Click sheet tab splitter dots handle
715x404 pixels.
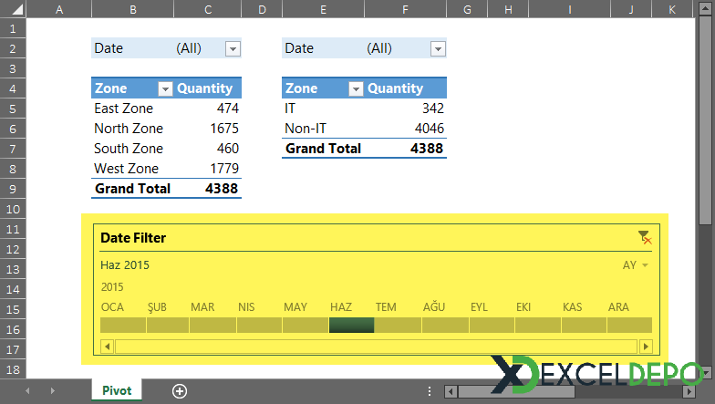tap(429, 390)
